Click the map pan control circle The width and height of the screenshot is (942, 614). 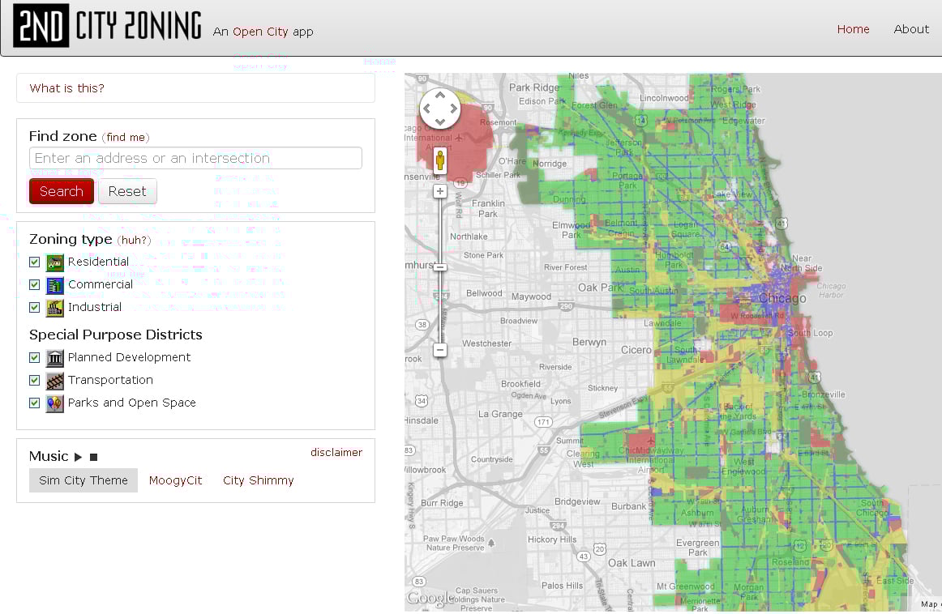pyautogui.click(x=439, y=109)
